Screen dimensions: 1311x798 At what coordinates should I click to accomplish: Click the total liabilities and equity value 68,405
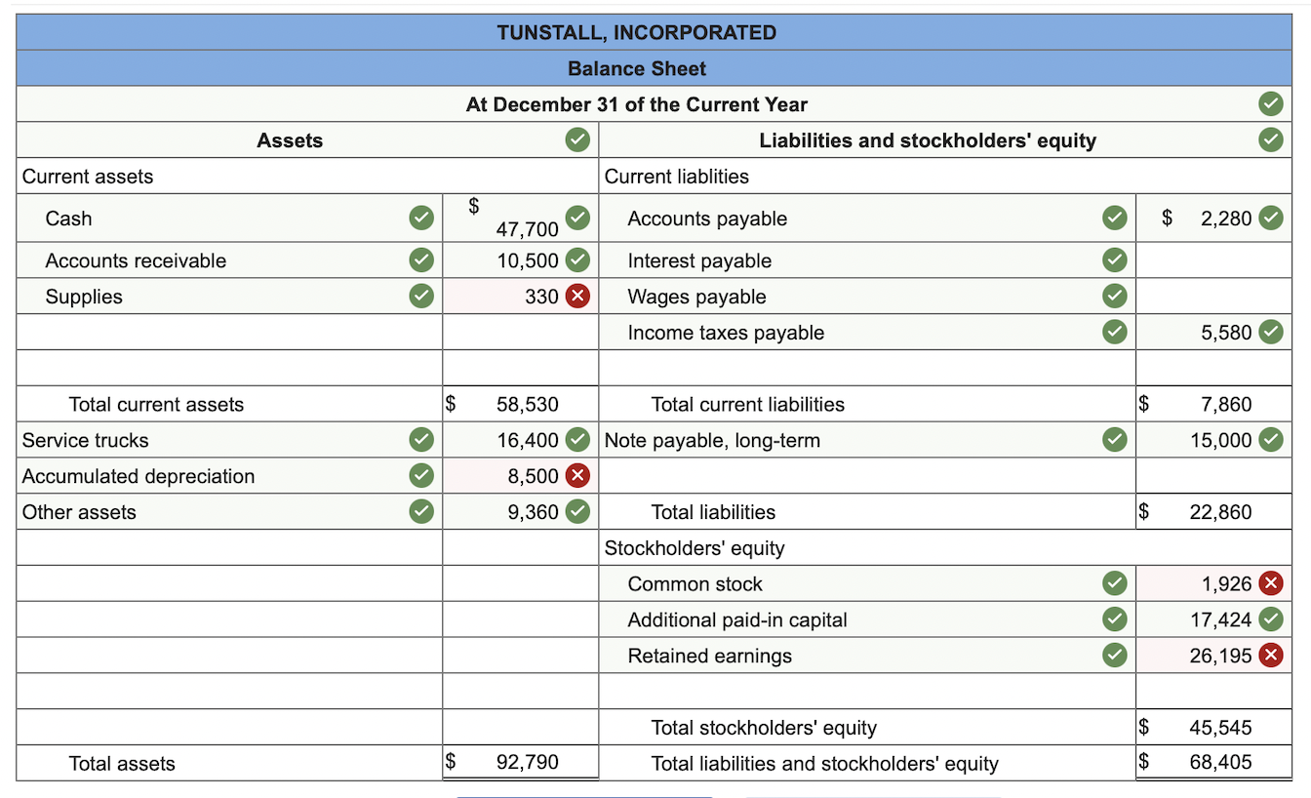pyautogui.click(x=1220, y=763)
